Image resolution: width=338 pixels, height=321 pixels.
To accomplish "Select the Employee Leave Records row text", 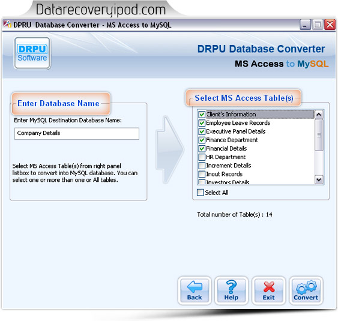I will click(238, 123).
